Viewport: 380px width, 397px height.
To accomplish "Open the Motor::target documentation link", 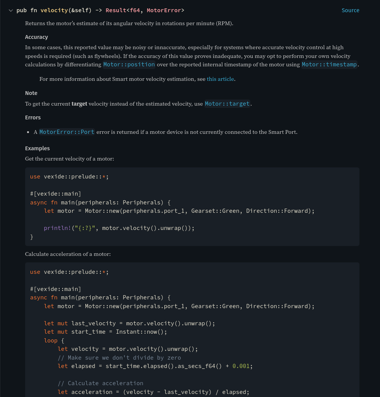I will [227, 104].
